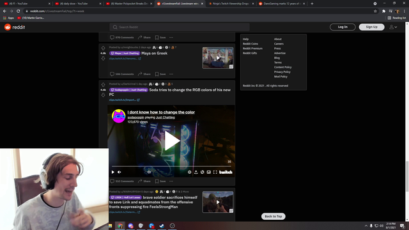
Task: Click the Twitch clip share icon
Action: pos(196,172)
